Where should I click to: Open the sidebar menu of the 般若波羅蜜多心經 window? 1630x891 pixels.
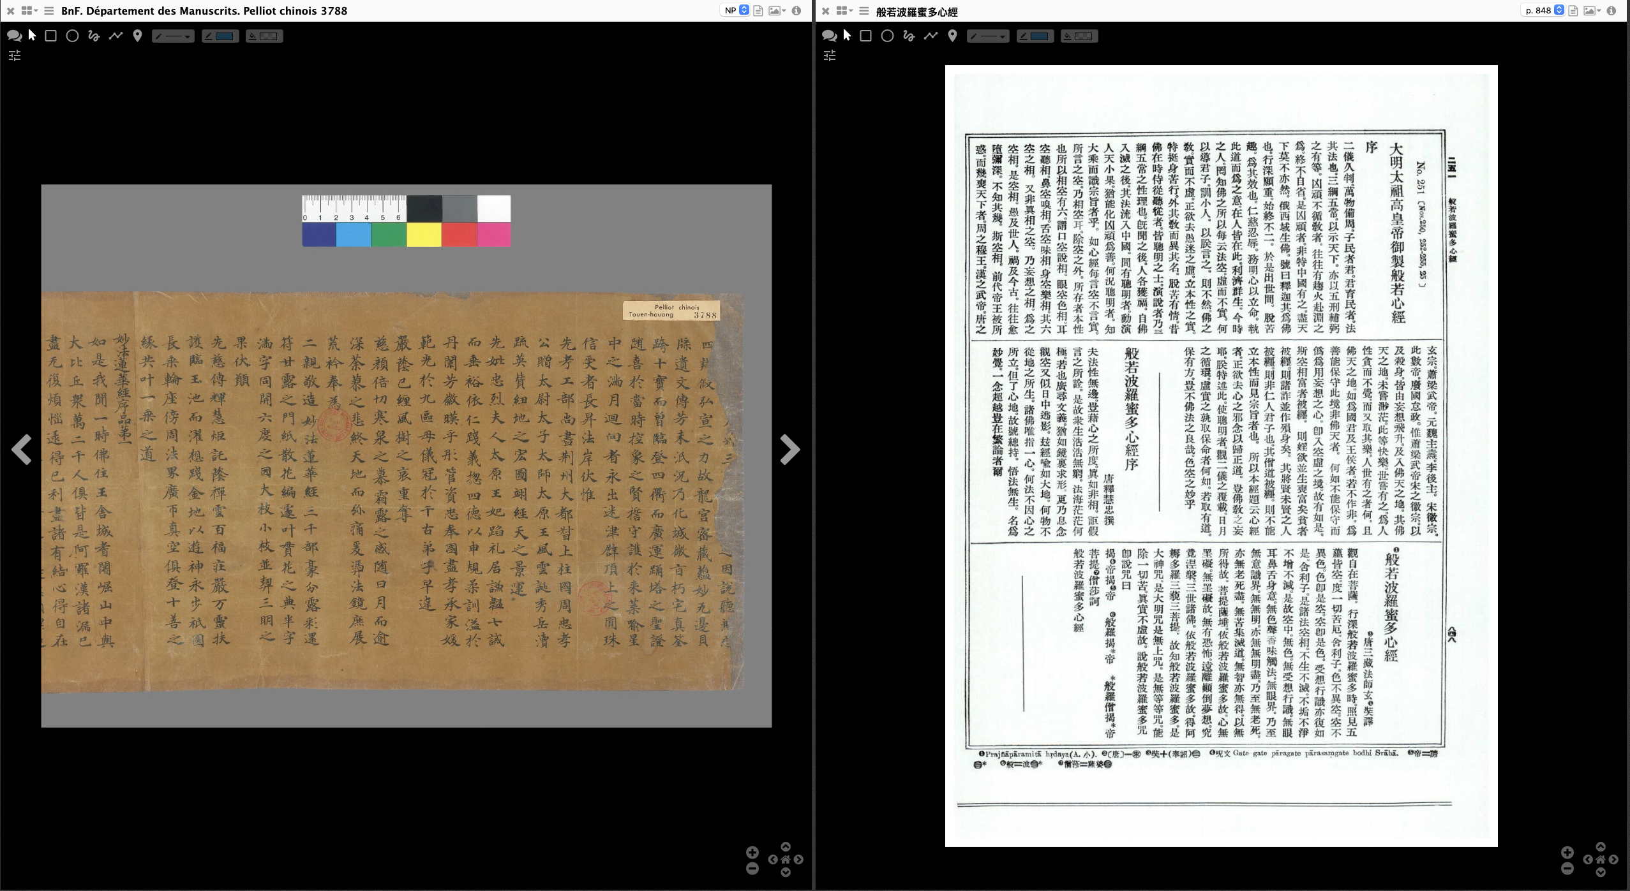pyautogui.click(x=864, y=11)
